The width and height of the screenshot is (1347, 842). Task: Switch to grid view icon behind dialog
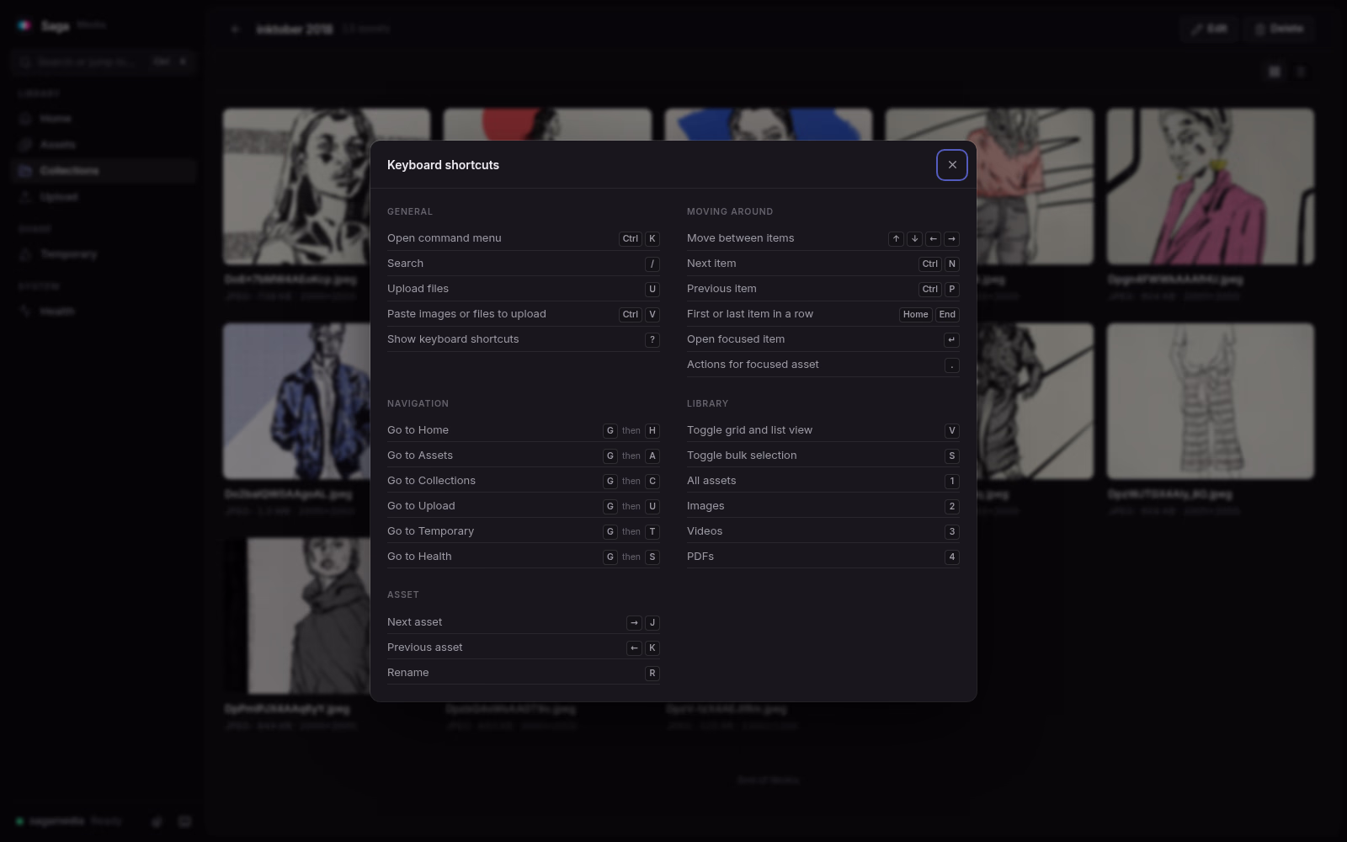[1275, 72]
